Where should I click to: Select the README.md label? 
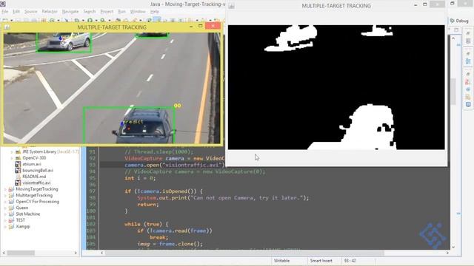[34, 177]
